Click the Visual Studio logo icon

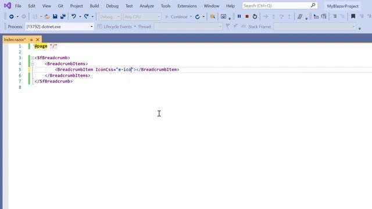tap(8, 6)
